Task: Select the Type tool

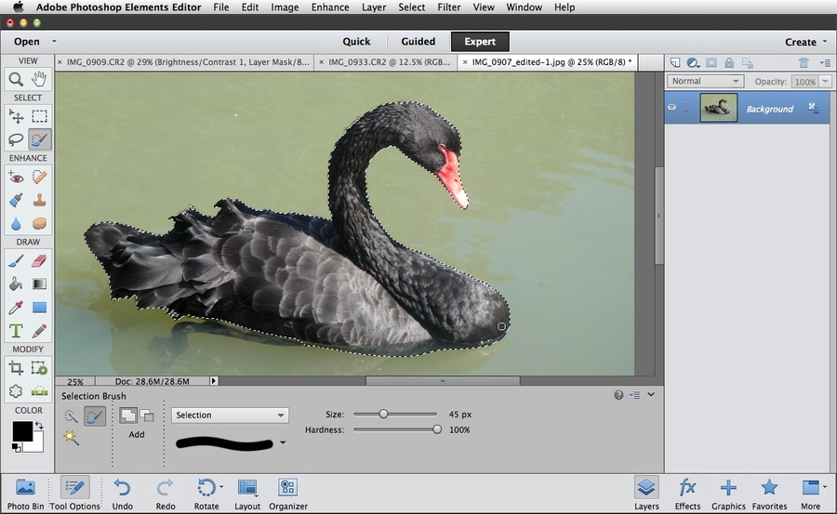Action: [x=16, y=331]
